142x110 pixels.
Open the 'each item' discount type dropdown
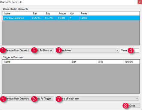87,50
